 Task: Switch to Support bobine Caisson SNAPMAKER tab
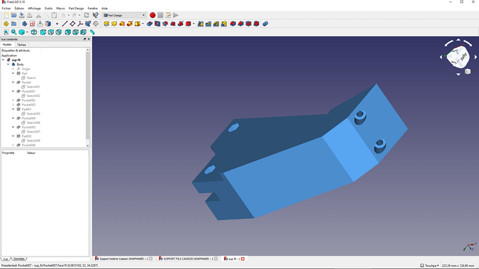click(x=123, y=259)
